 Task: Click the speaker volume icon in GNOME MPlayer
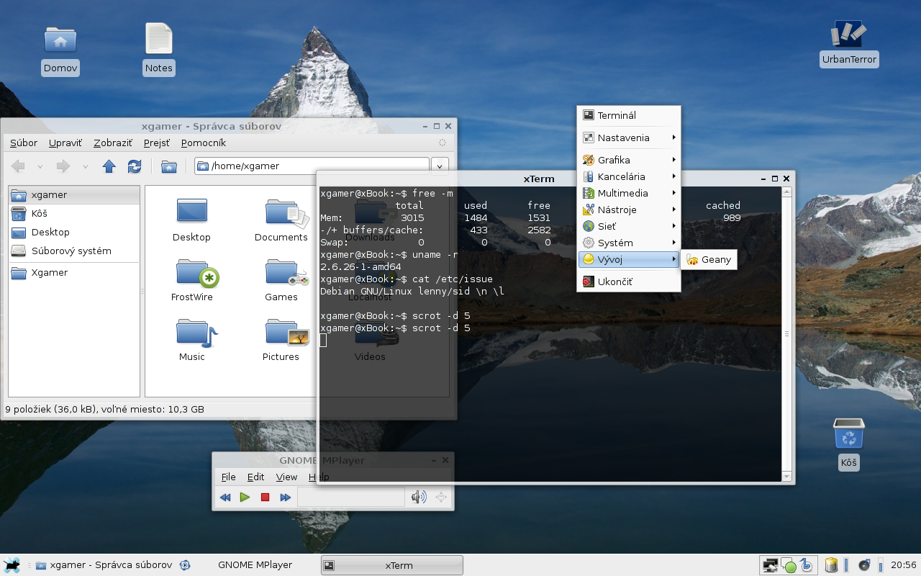pyautogui.click(x=418, y=497)
